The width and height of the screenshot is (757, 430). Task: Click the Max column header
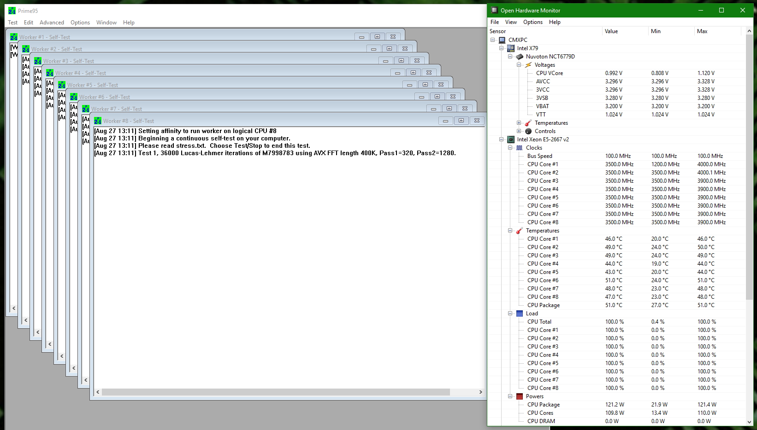[718, 31]
